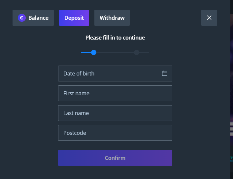Click the "Please fill in to continue" heading
This screenshot has width=233, height=179.
click(x=115, y=38)
